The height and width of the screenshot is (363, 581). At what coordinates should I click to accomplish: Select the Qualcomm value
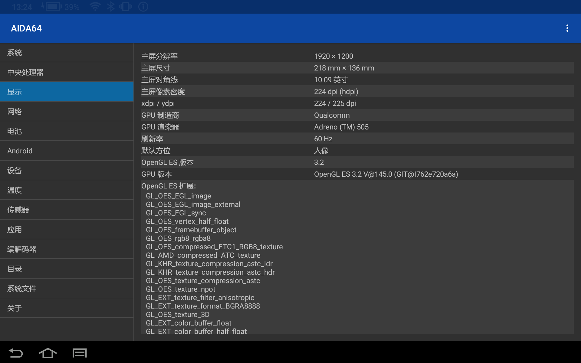(x=332, y=115)
